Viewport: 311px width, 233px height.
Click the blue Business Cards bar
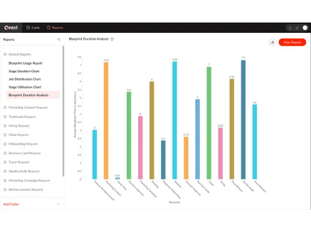coord(198,139)
